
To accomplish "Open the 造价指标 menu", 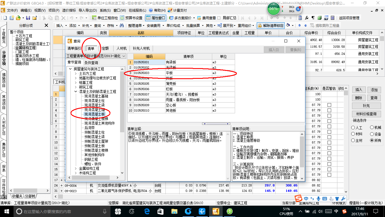I will pos(69,10).
